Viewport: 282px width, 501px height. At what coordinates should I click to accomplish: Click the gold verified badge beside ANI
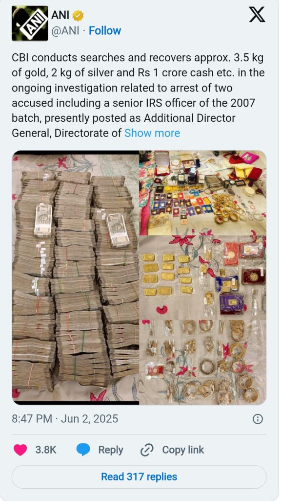click(78, 15)
